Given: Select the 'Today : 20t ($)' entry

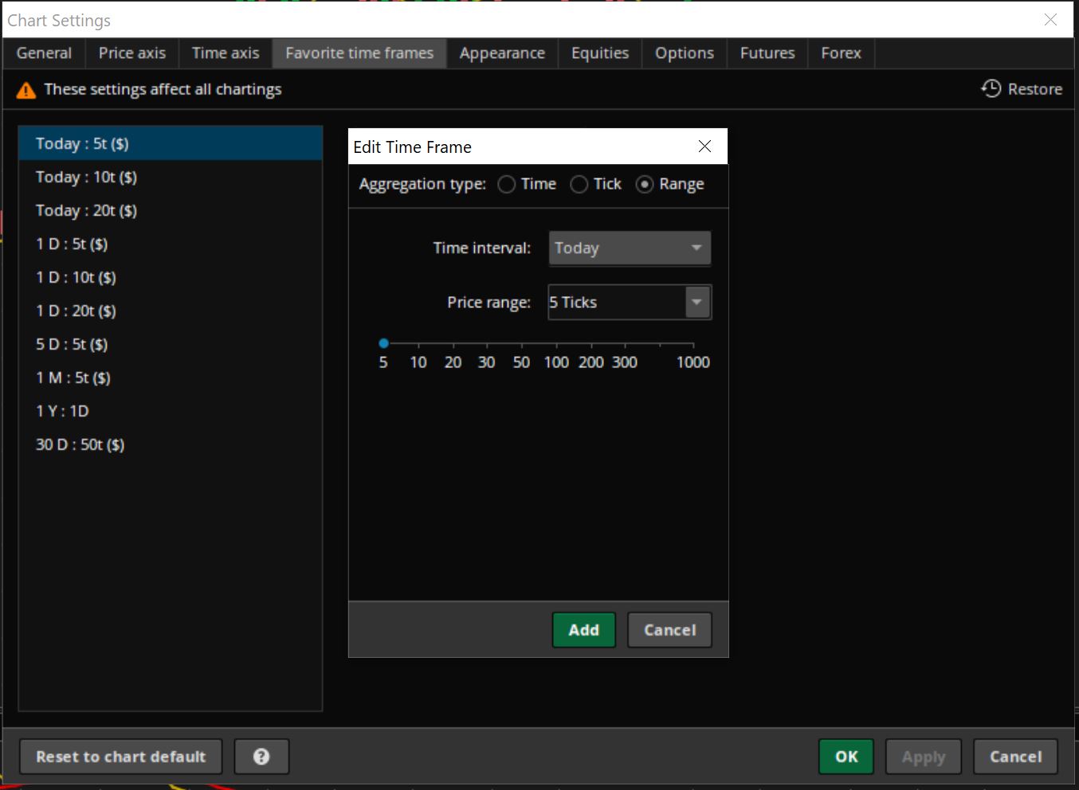Looking at the screenshot, I should tap(171, 210).
